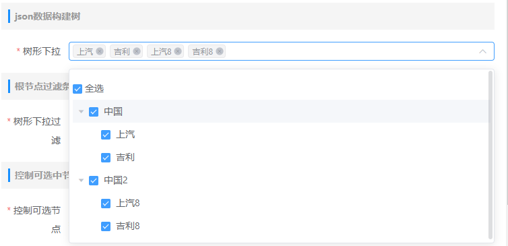Viewport: 508px width, 246px height.
Task: Click the 全选 label text
Action: 94,88
